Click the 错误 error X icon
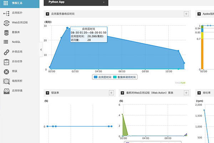The height and width of the screenshot is (143, 214). [x=6, y=71]
